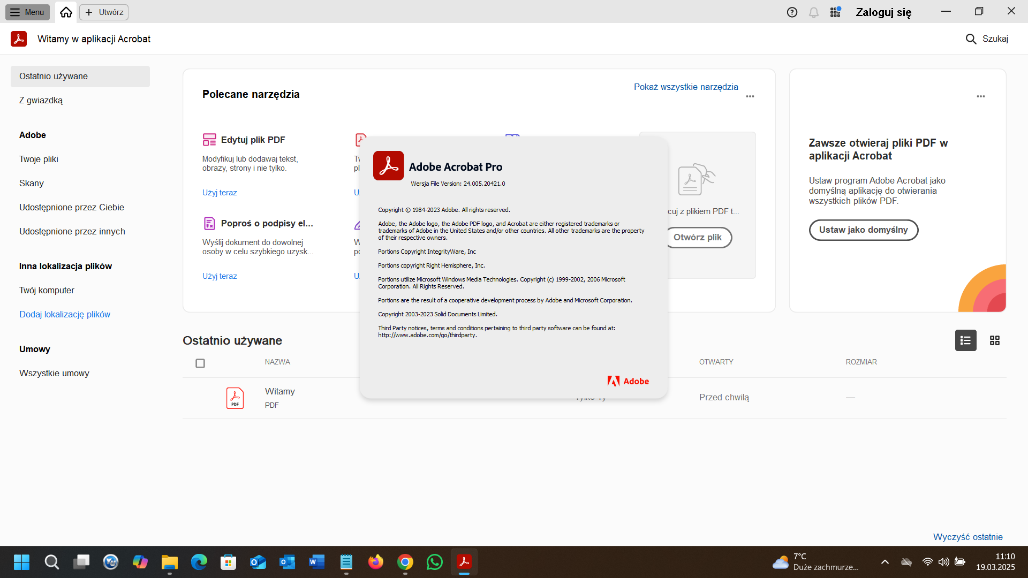This screenshot has height=578, width=1028.
Task: Click Użyj teraz under Edytuj plik PDF
Action: pos(220,193)
